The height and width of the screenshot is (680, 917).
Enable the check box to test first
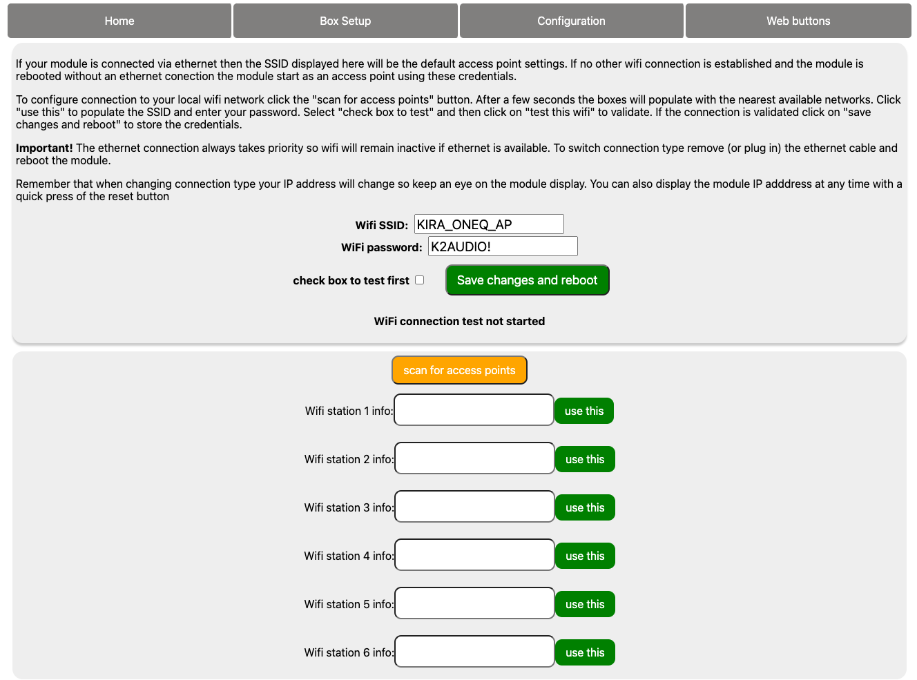point(419,280)
